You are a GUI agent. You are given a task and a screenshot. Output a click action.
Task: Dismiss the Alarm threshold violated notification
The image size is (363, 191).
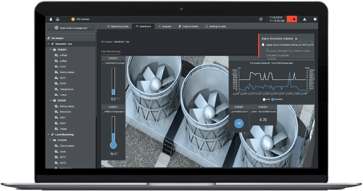click(296, 39)
